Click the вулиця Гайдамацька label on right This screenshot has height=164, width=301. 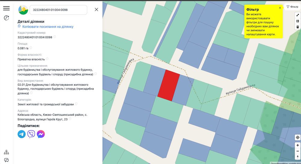tap(240, 89)
